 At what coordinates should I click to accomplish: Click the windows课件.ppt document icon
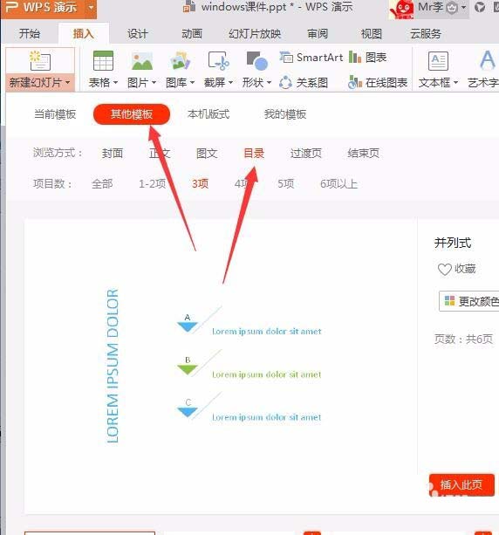click(x=189, y=7)
